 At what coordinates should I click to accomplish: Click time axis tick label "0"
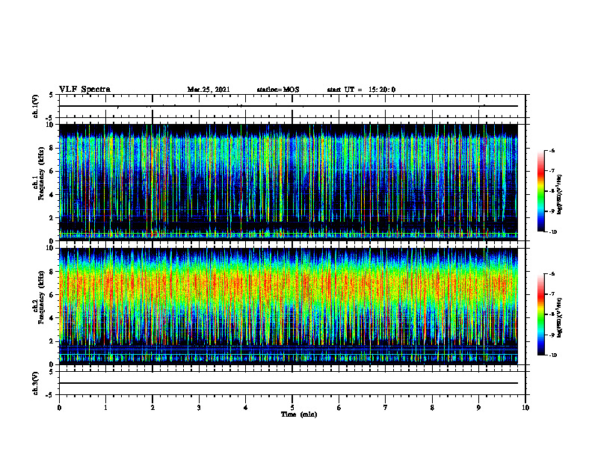tap(59, 408)
